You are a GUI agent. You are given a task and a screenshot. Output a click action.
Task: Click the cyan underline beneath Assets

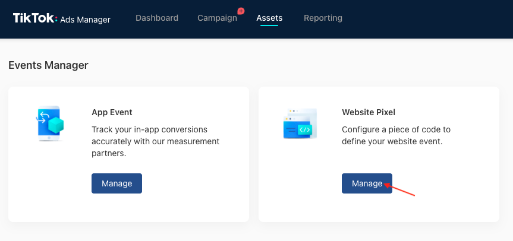[269, 25]
